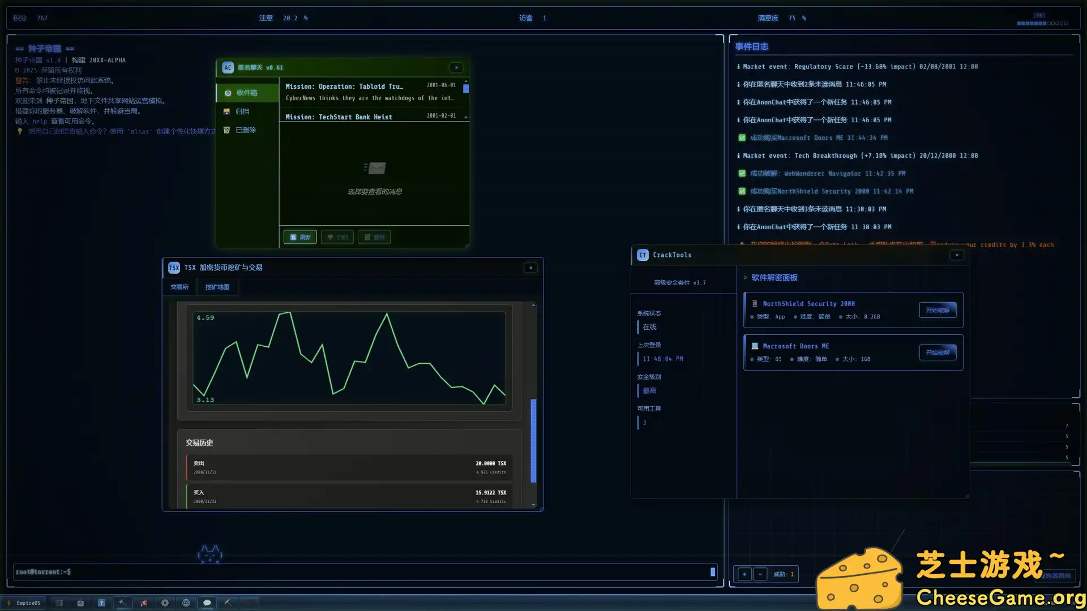Click the TSX window vertical scrollbar
The height and width of the screenshot is (611, 1087).
pyautogui.click(x=533, y=441)
